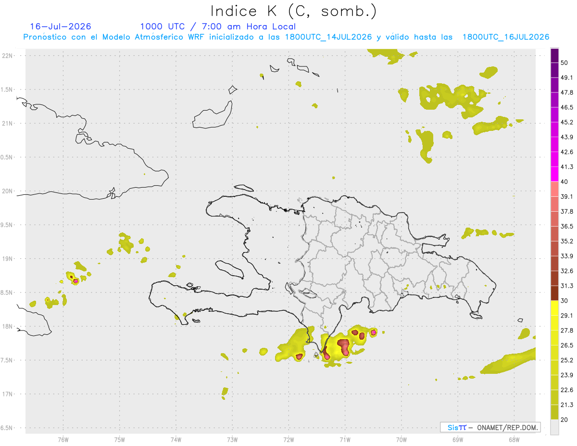577x446 pixels.
Task: Click the "19N" latitude label
Action: coord(7,259)
